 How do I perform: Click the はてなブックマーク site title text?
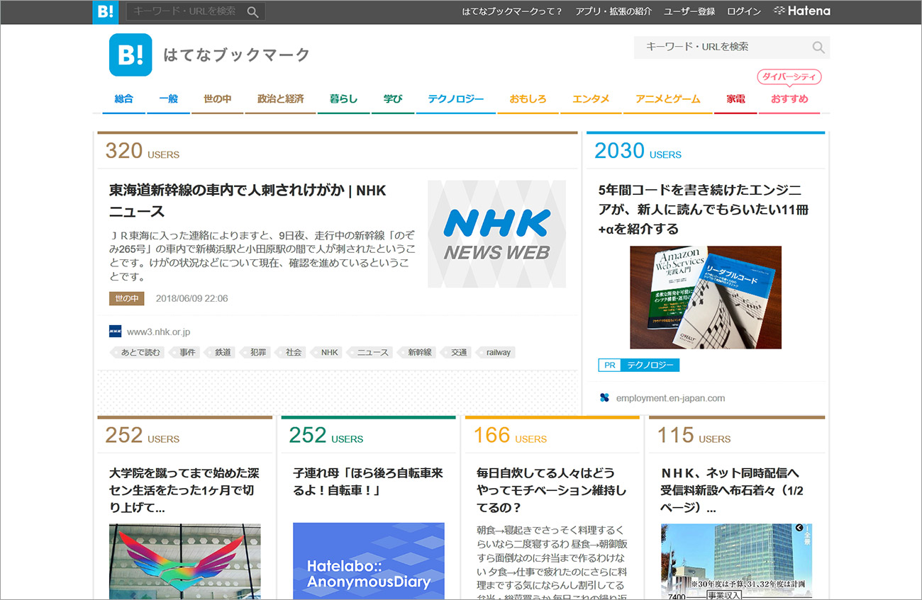pyautogui.click(x=236, y=55)
